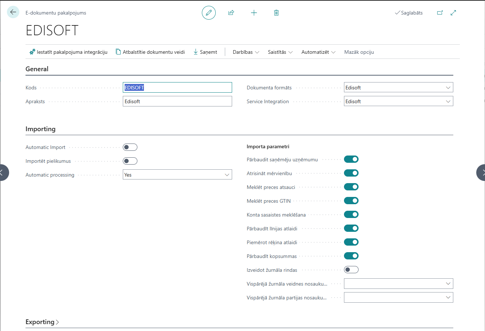Click the EDISOFT page title
Image resolution: width=485 pixels, height=331 pixels.
coord(52,31)
